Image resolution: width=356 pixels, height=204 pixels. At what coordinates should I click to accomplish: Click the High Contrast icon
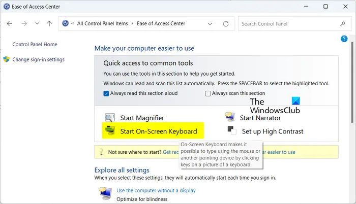232,130
